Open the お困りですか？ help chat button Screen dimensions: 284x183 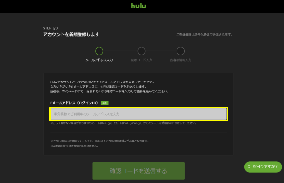[263, 167]
